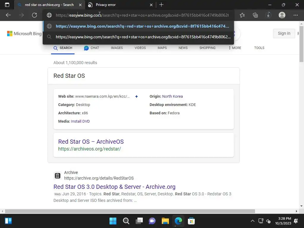Image resolution: width=304 pixels, height=228 pixels.
Task: Open the MAPS tab
Action: tap(162, 48)
